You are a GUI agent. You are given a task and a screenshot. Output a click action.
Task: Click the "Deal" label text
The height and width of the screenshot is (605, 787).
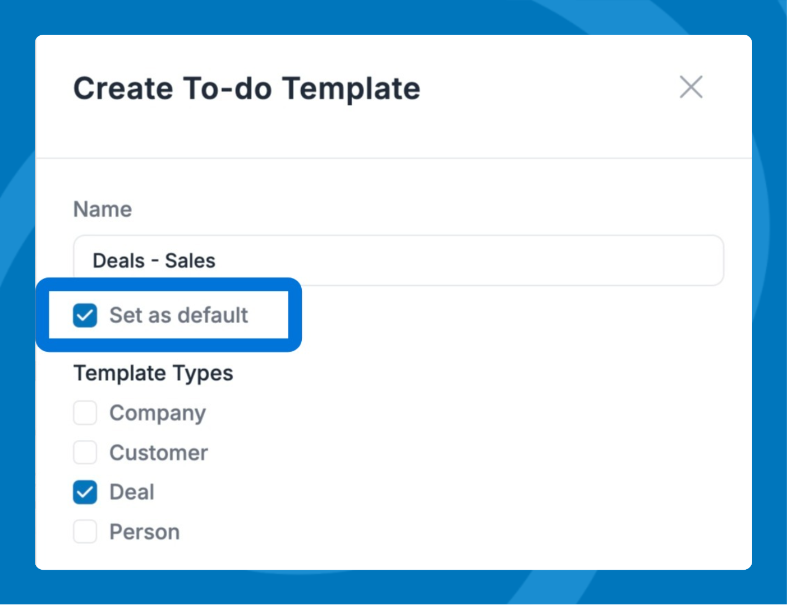(x=132, y=492)
